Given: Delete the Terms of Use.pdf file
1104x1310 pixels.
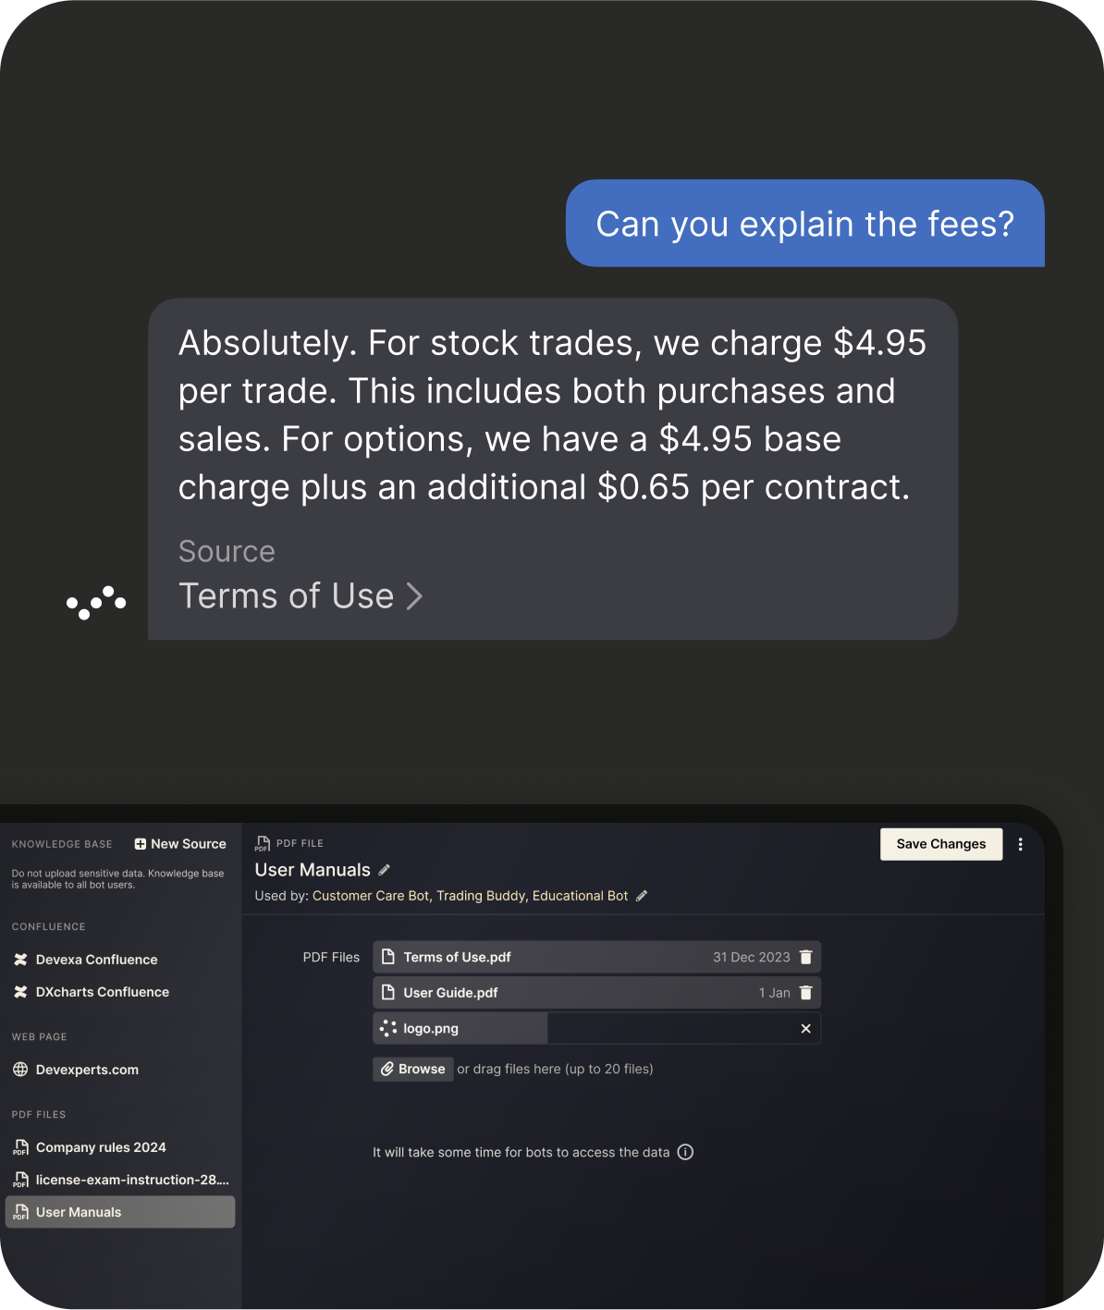Looking at the screenshot, I should point(805,957).
